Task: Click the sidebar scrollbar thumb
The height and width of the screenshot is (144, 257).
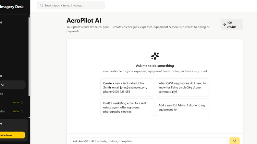Action: pos(29,57)
